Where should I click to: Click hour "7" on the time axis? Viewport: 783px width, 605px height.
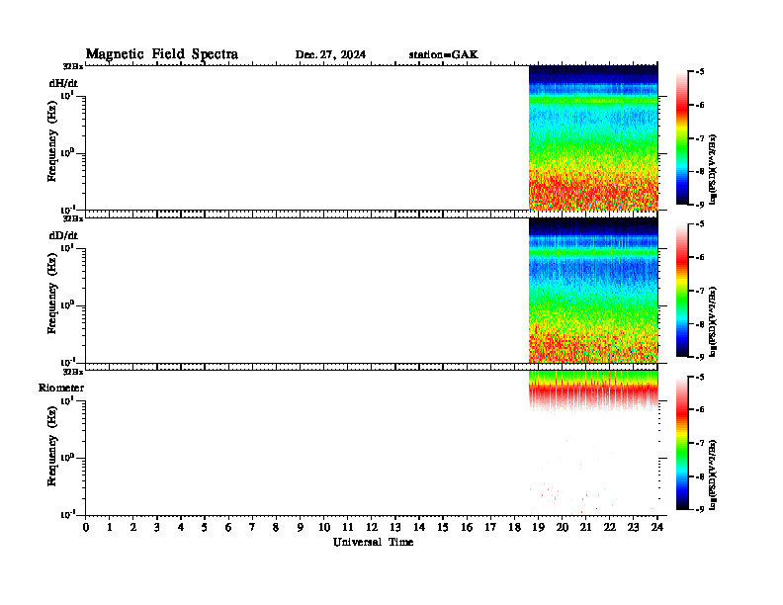point(252,527)
